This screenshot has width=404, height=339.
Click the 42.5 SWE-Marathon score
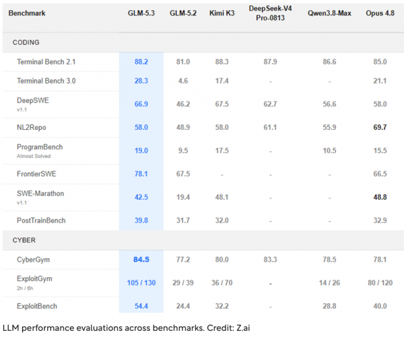[141, 197]
